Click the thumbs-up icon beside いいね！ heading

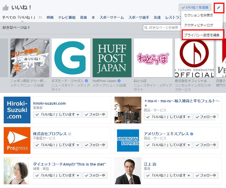[x=6, y=7]
